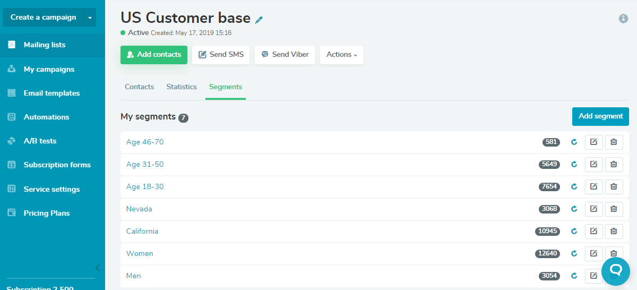Edit the California segment
This screenshot has height=290, width=637.
tap(594, 231)
